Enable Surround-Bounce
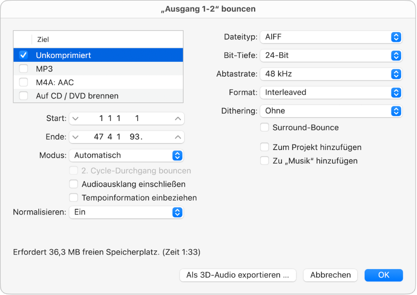Image resolution: width=417 pixels, height=295 pixels. point(264,127)
